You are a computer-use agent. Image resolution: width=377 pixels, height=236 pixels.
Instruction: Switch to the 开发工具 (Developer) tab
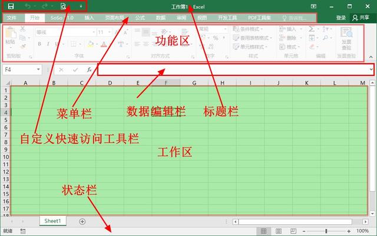coord(227,18)
